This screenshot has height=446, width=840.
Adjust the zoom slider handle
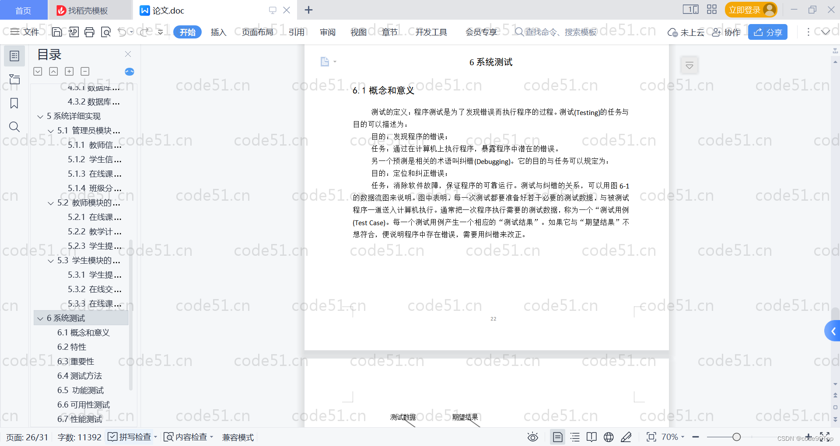737,437
